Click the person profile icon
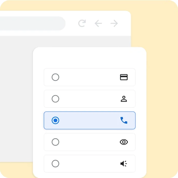 click(124, 99)
